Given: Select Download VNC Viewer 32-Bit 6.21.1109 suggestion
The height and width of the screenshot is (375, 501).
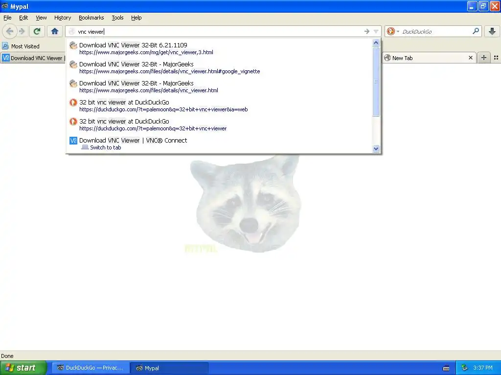Looking at the screenshot, I should [x=220, y=48].
